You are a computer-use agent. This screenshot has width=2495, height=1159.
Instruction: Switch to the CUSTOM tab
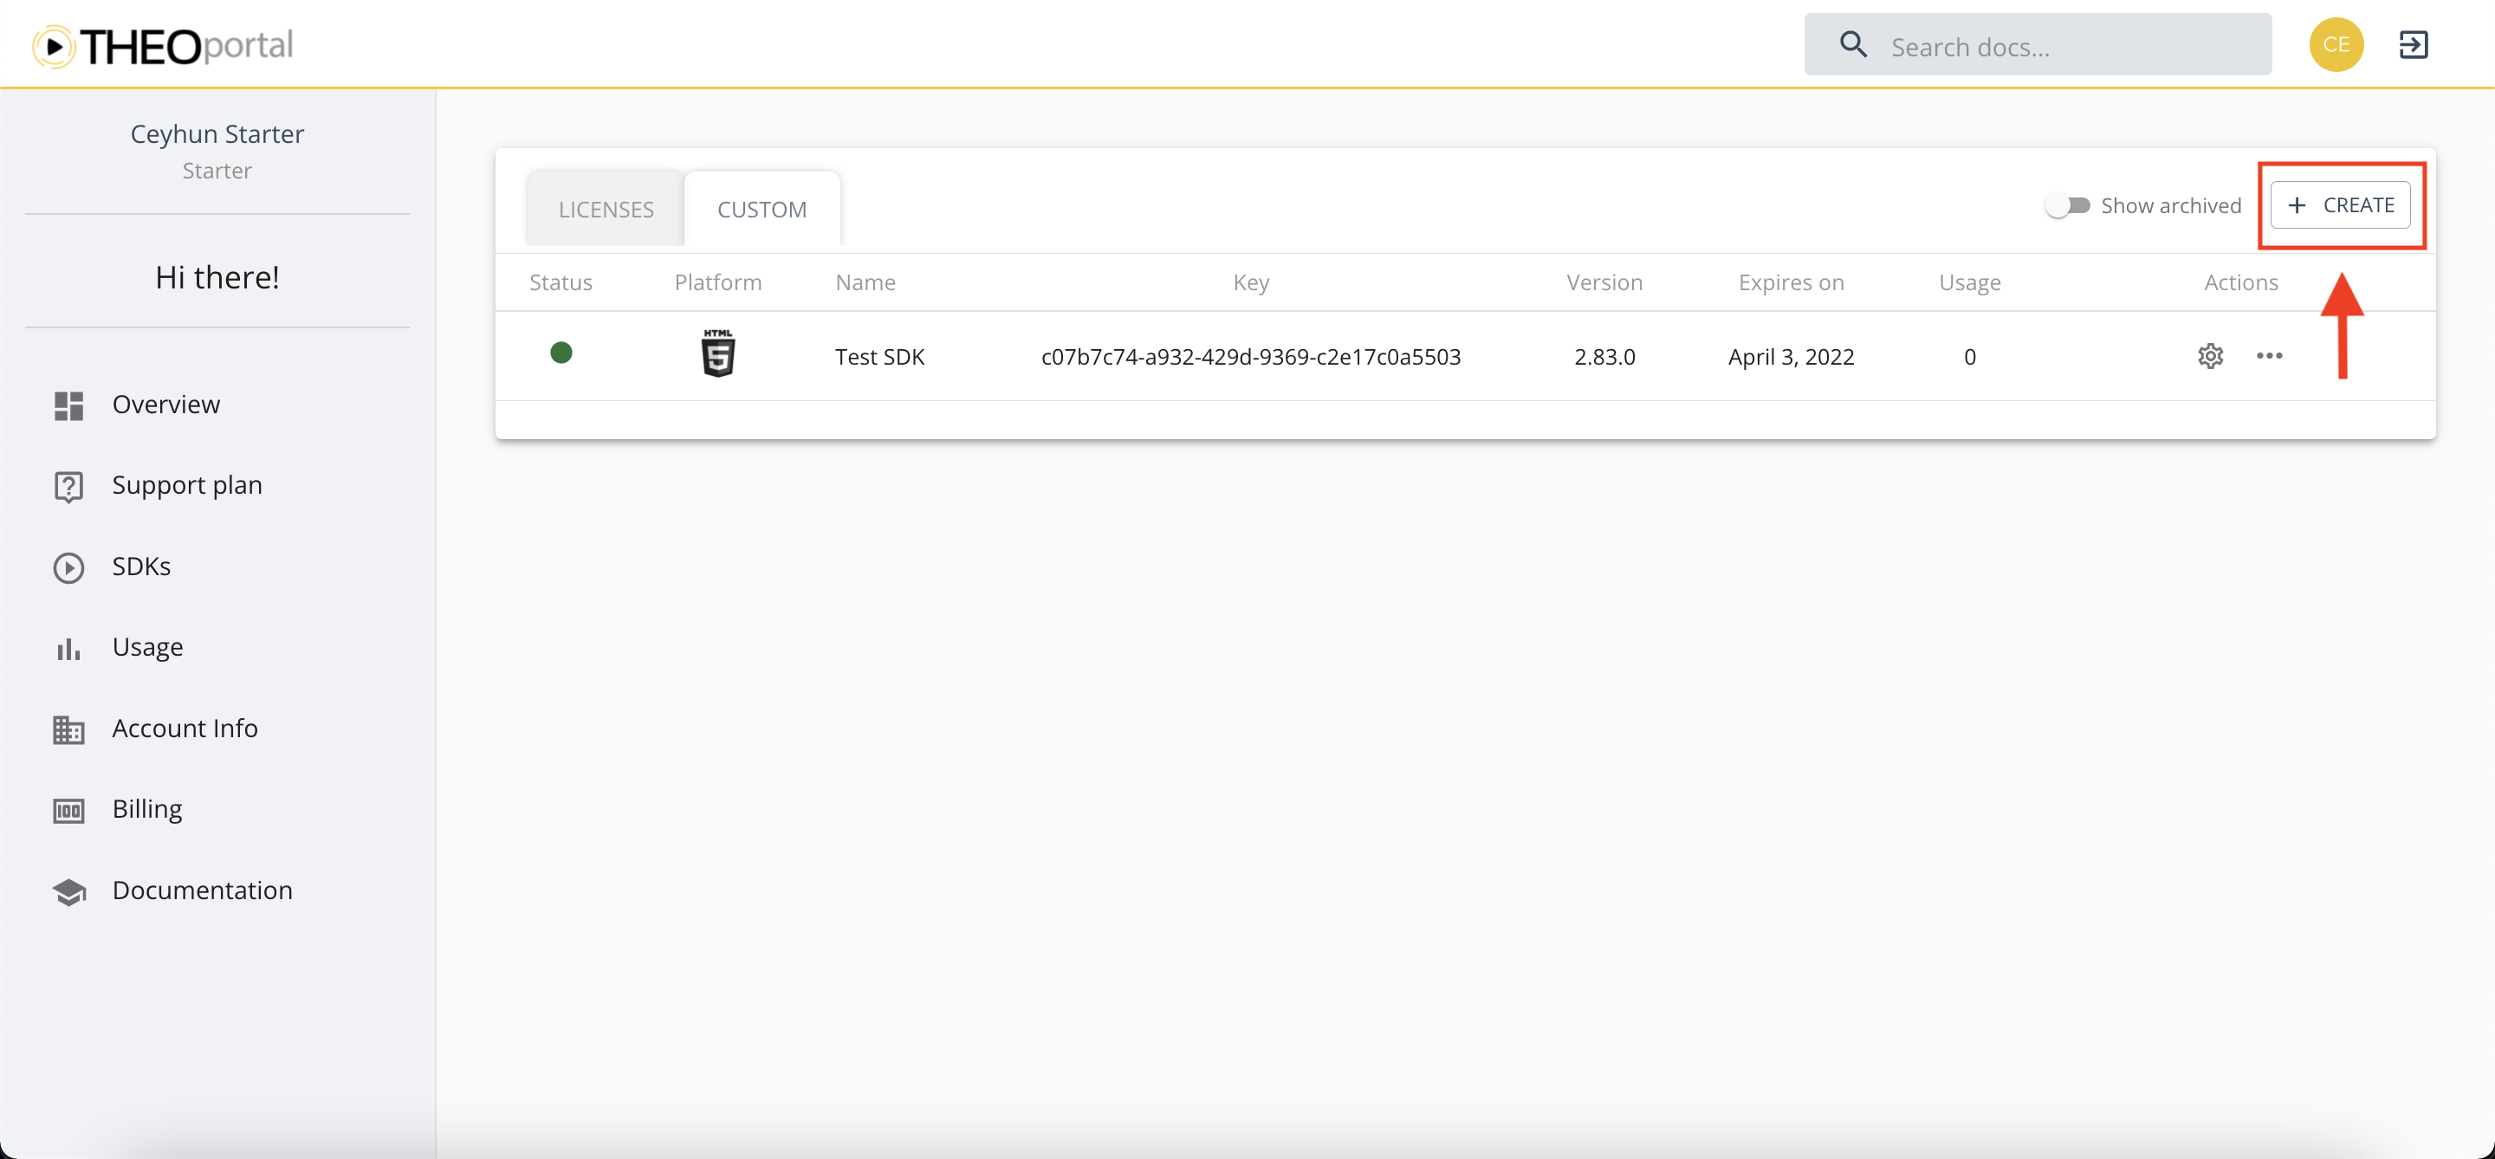click(762, 209)
